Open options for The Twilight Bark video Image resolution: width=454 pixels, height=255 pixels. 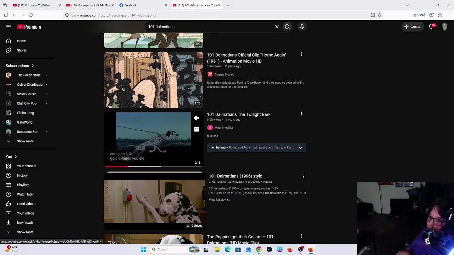301,114
